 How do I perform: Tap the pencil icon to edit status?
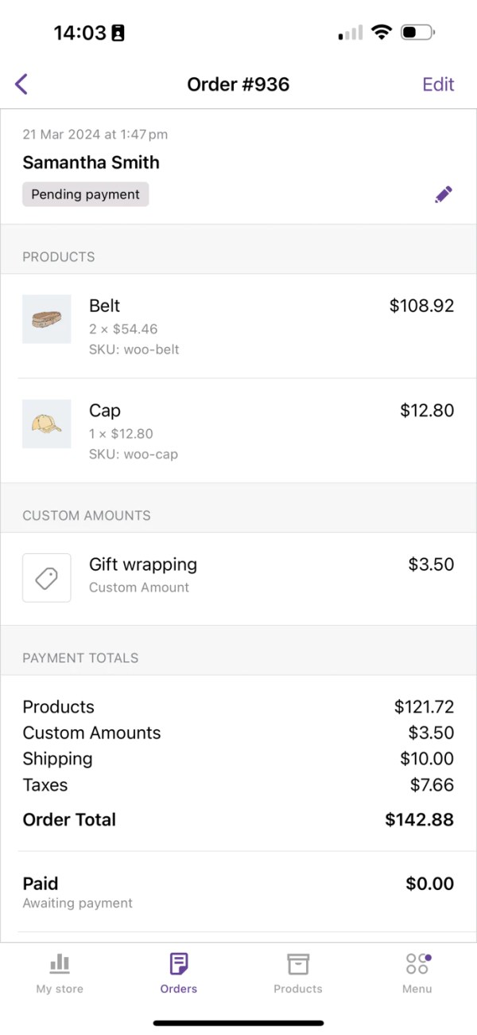(444, 194)
